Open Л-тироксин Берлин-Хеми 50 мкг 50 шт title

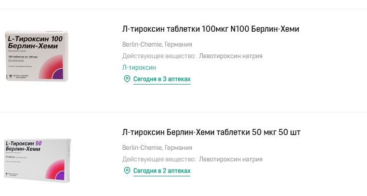[211, 132]
